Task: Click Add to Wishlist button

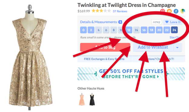Action: tap(153, 47)
